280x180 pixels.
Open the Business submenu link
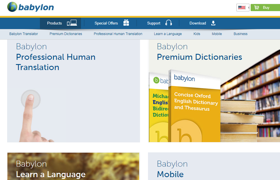[241, 34]
